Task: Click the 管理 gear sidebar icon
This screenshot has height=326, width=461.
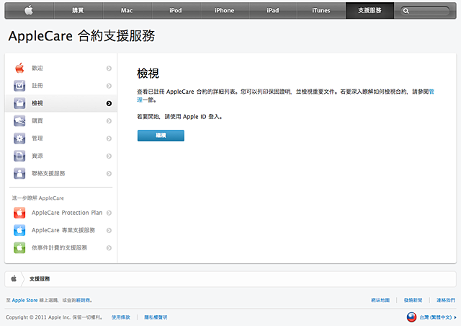Action: coord(19,138)
